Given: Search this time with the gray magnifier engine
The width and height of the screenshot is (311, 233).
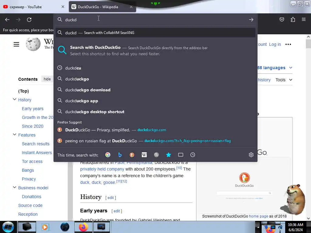Looking at the screenshot, I should [156, 155].
